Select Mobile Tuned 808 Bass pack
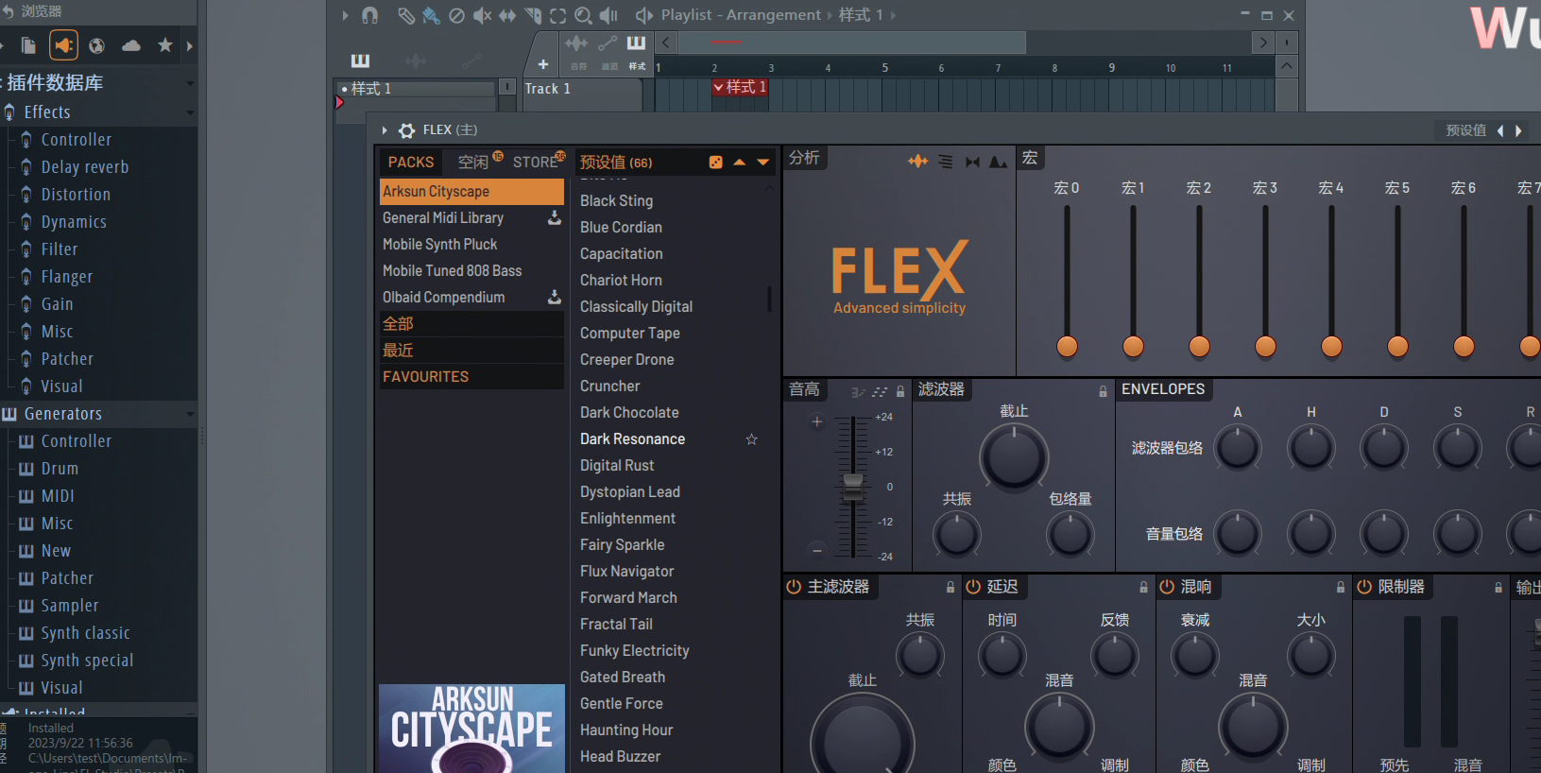Viewport: 1541px width, 773px height. click(x=471, y=271)
